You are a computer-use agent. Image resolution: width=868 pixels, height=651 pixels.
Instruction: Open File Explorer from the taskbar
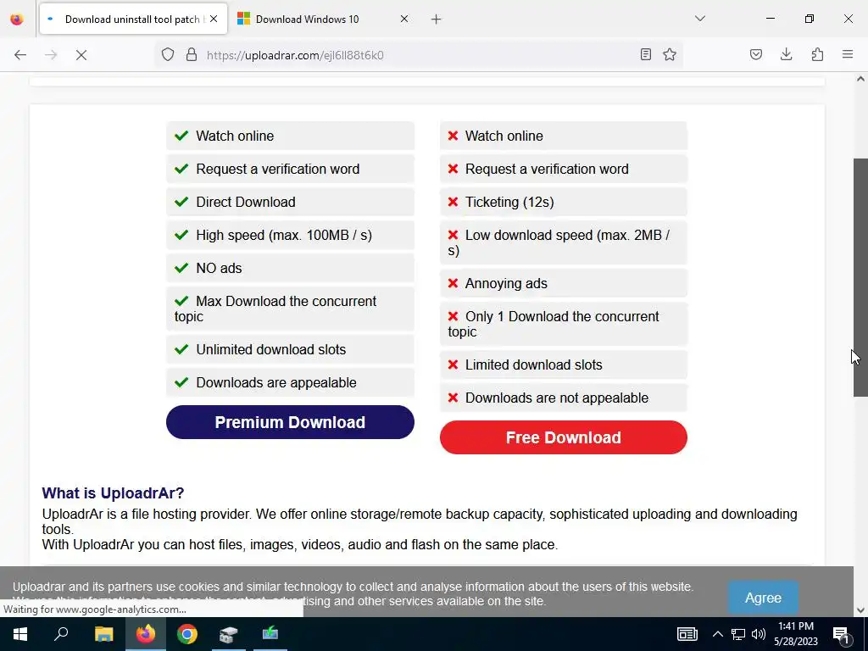coord(103,634)
